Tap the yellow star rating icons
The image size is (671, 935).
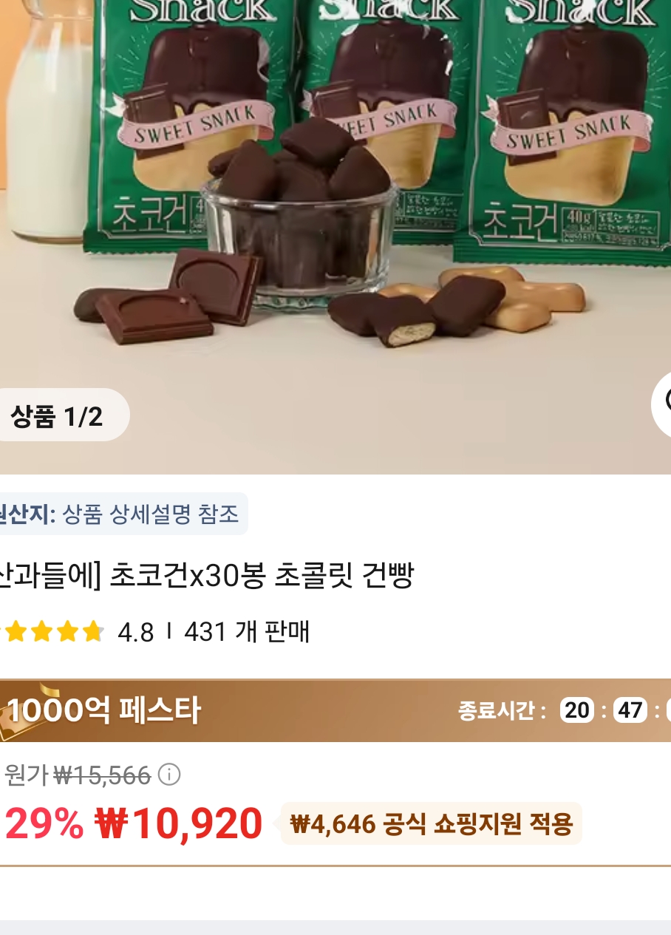tap(52, 632)
